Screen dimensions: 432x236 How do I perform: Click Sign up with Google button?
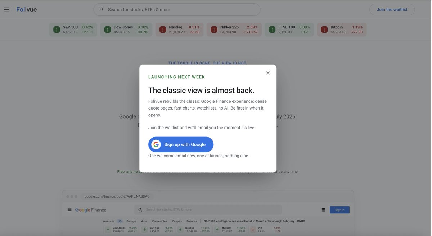pyautogui.click(x=181, y=144)
